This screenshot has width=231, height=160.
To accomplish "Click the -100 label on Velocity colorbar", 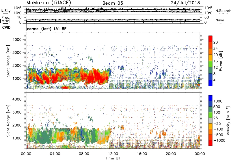I will pyautogui.click(x=218, y=129).
